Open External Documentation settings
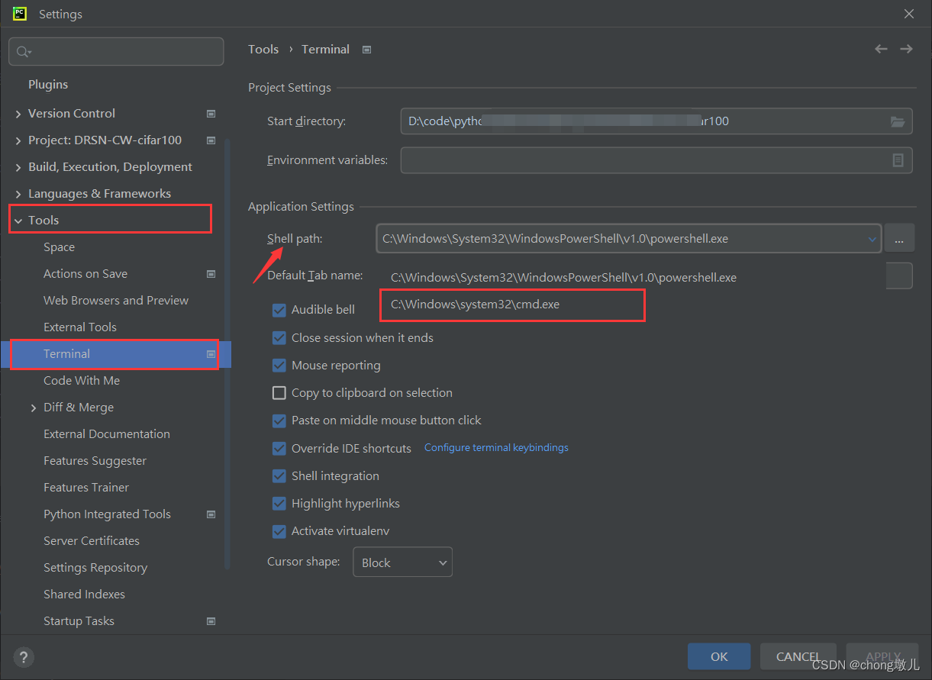 [107, 434]
